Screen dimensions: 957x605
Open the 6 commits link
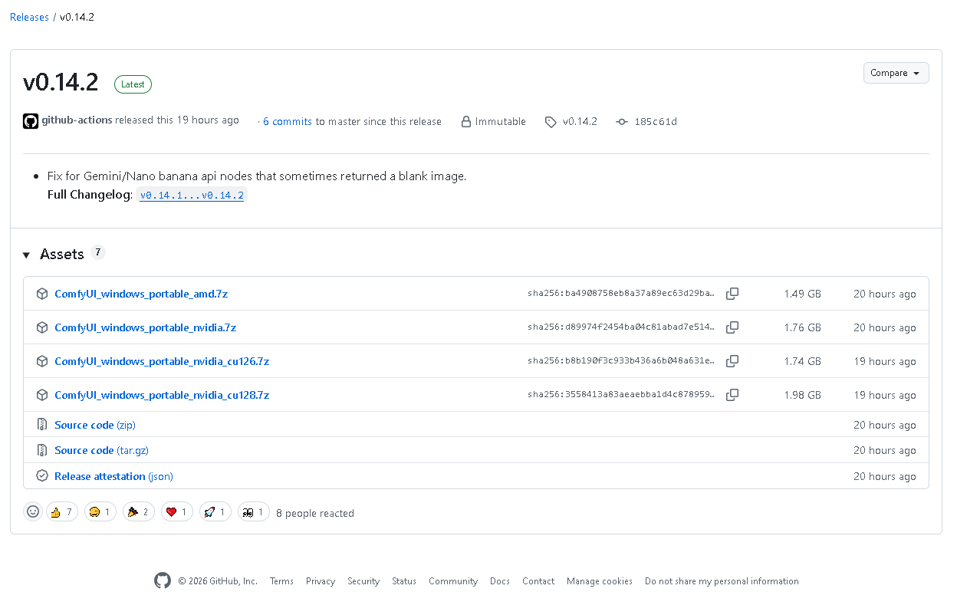[x=288, y=121]
